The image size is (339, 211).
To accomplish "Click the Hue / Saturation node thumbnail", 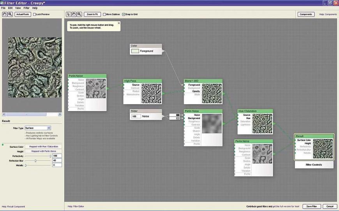I will coord(262,124).
